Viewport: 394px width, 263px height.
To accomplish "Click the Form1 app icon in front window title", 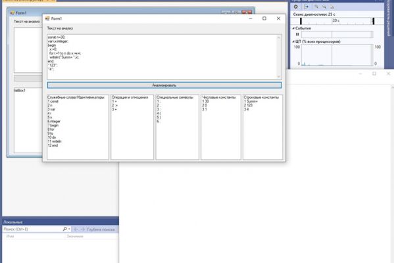I will click(47, 18).
